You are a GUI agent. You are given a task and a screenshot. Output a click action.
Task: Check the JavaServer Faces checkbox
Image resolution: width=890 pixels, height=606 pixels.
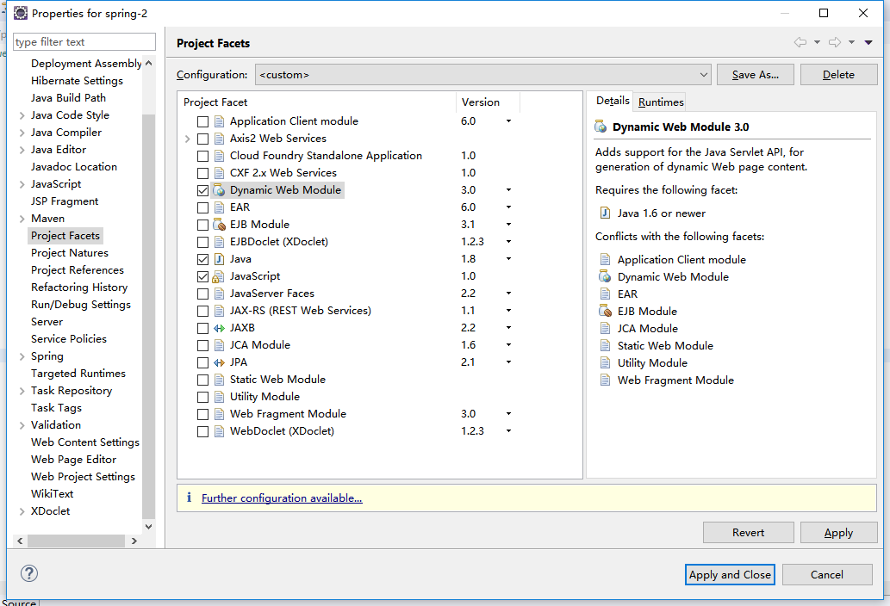(202, 294)
